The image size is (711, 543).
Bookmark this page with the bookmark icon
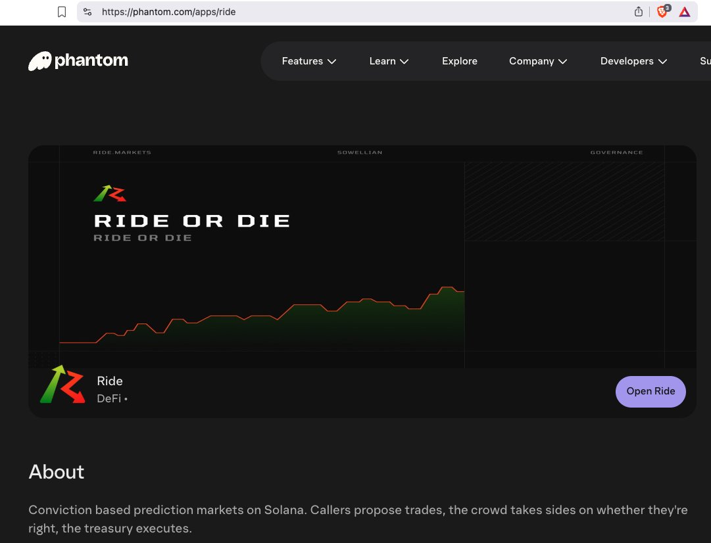click(x=62, y=12)
